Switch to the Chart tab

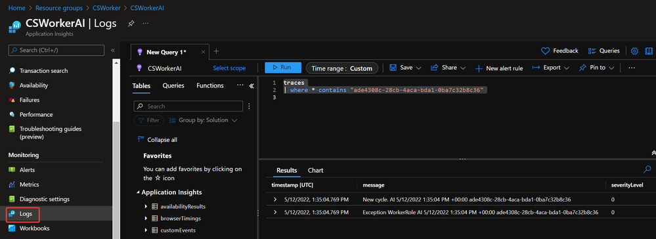point(315,170)
